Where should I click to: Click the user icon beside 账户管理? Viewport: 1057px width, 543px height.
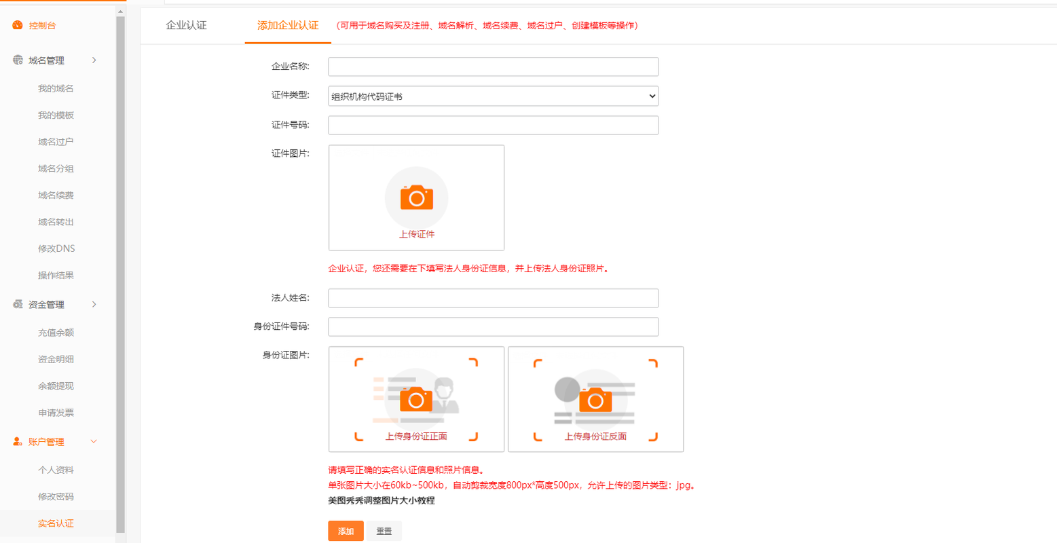click(18, 441)
